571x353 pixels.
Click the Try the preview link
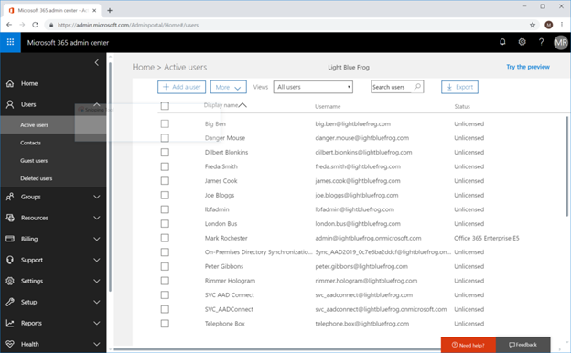pos(528,67)
